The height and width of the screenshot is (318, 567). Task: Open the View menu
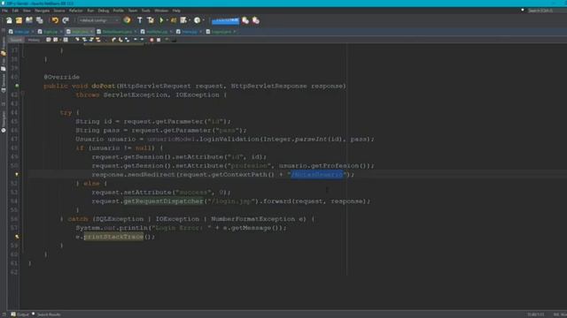[x=27, y=11]
